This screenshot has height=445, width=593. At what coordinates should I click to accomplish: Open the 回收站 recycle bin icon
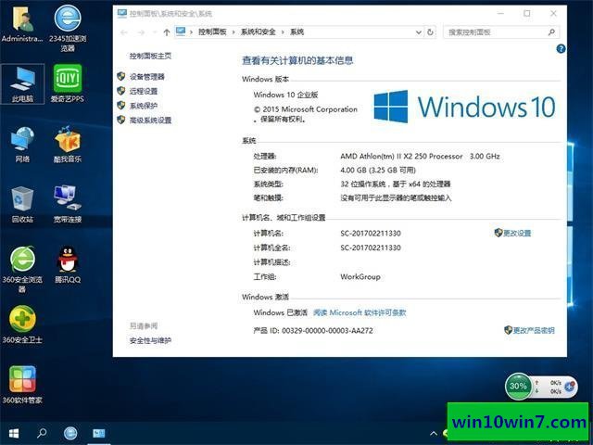pos(22,204)
